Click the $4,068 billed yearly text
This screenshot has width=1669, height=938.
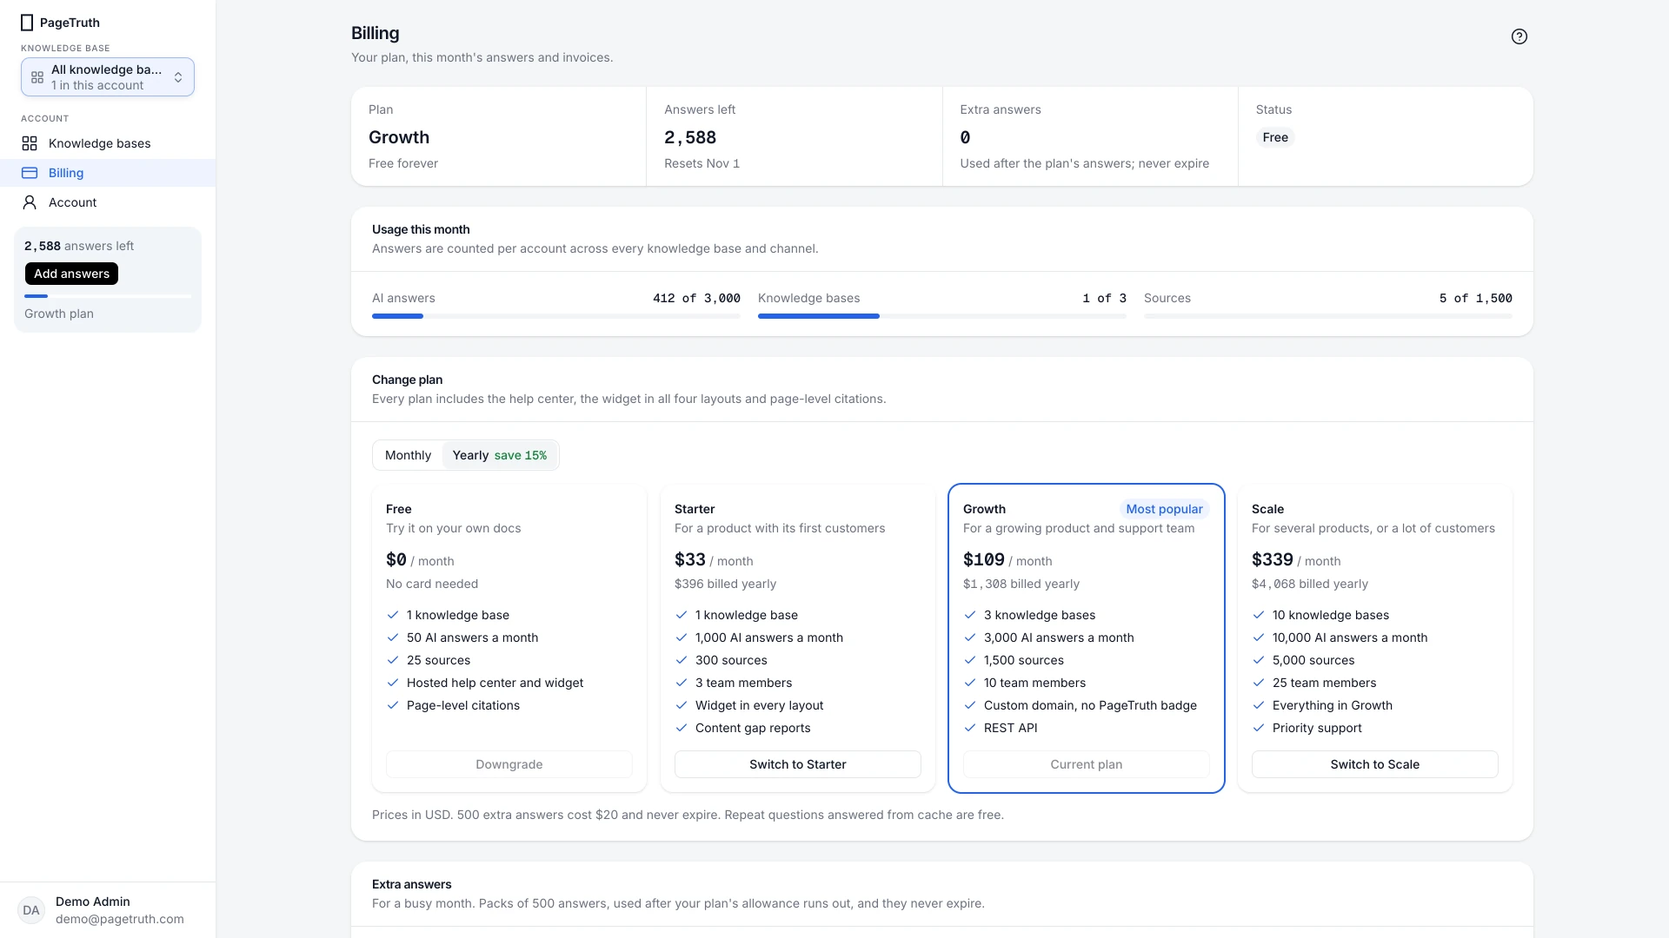tap(1310, 584)
